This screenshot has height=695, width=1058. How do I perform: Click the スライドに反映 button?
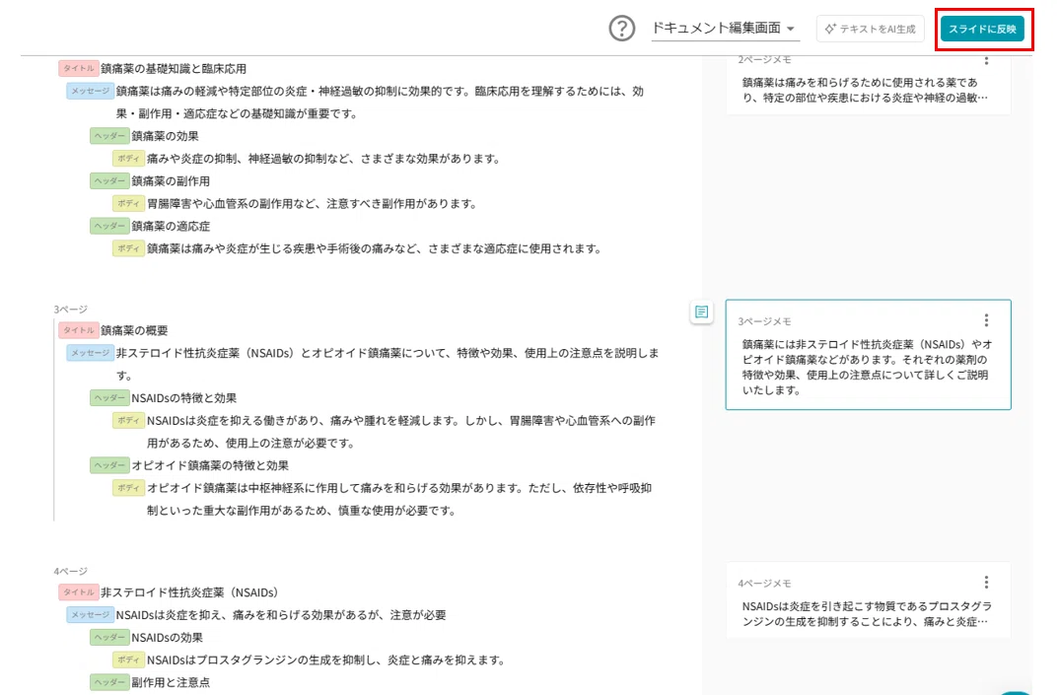point(982,29)
